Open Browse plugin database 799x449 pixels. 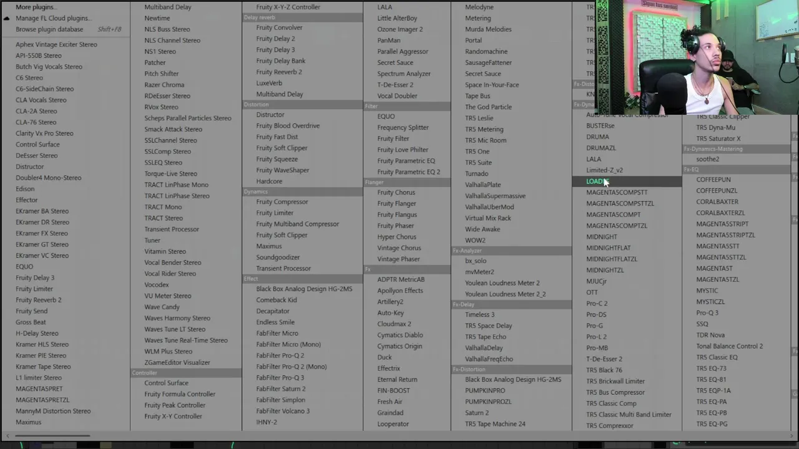(x=49, y=29)
